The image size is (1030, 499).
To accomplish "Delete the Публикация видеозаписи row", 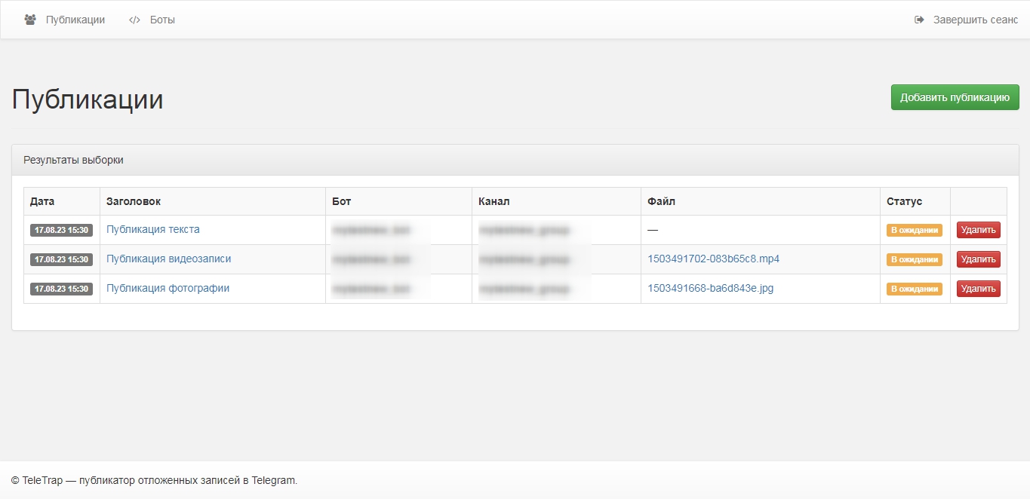I will point(978,259).
